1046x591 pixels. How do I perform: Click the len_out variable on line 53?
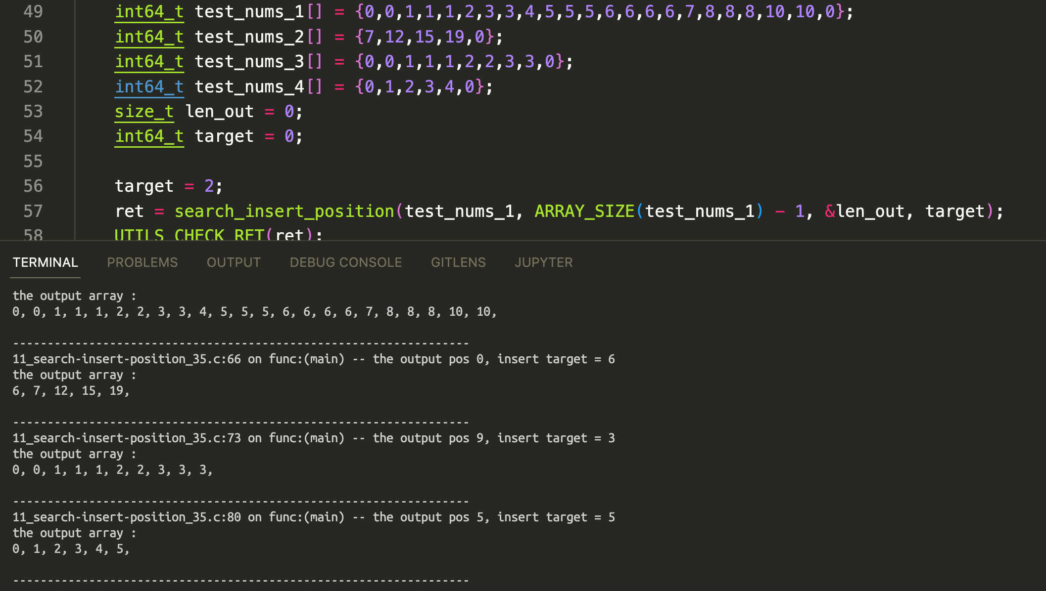point(220,111)
